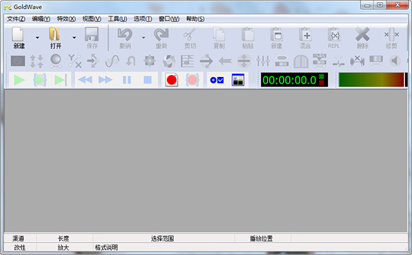Open the 选项(T) menu
Image resolution: width=412 pixels, height=255 pixels.
coord(143,19)
